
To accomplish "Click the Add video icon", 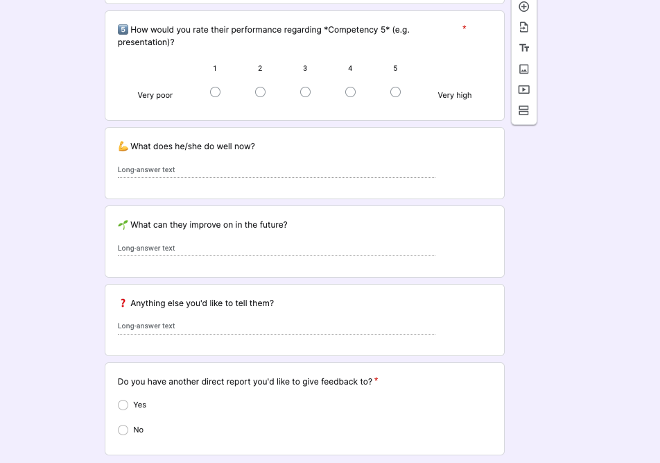I will pyautogui.click(x=524, y=90).
